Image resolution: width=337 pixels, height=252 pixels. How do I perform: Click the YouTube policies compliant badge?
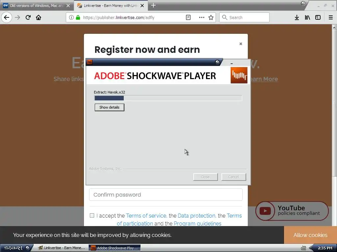[x=292, y=211]
